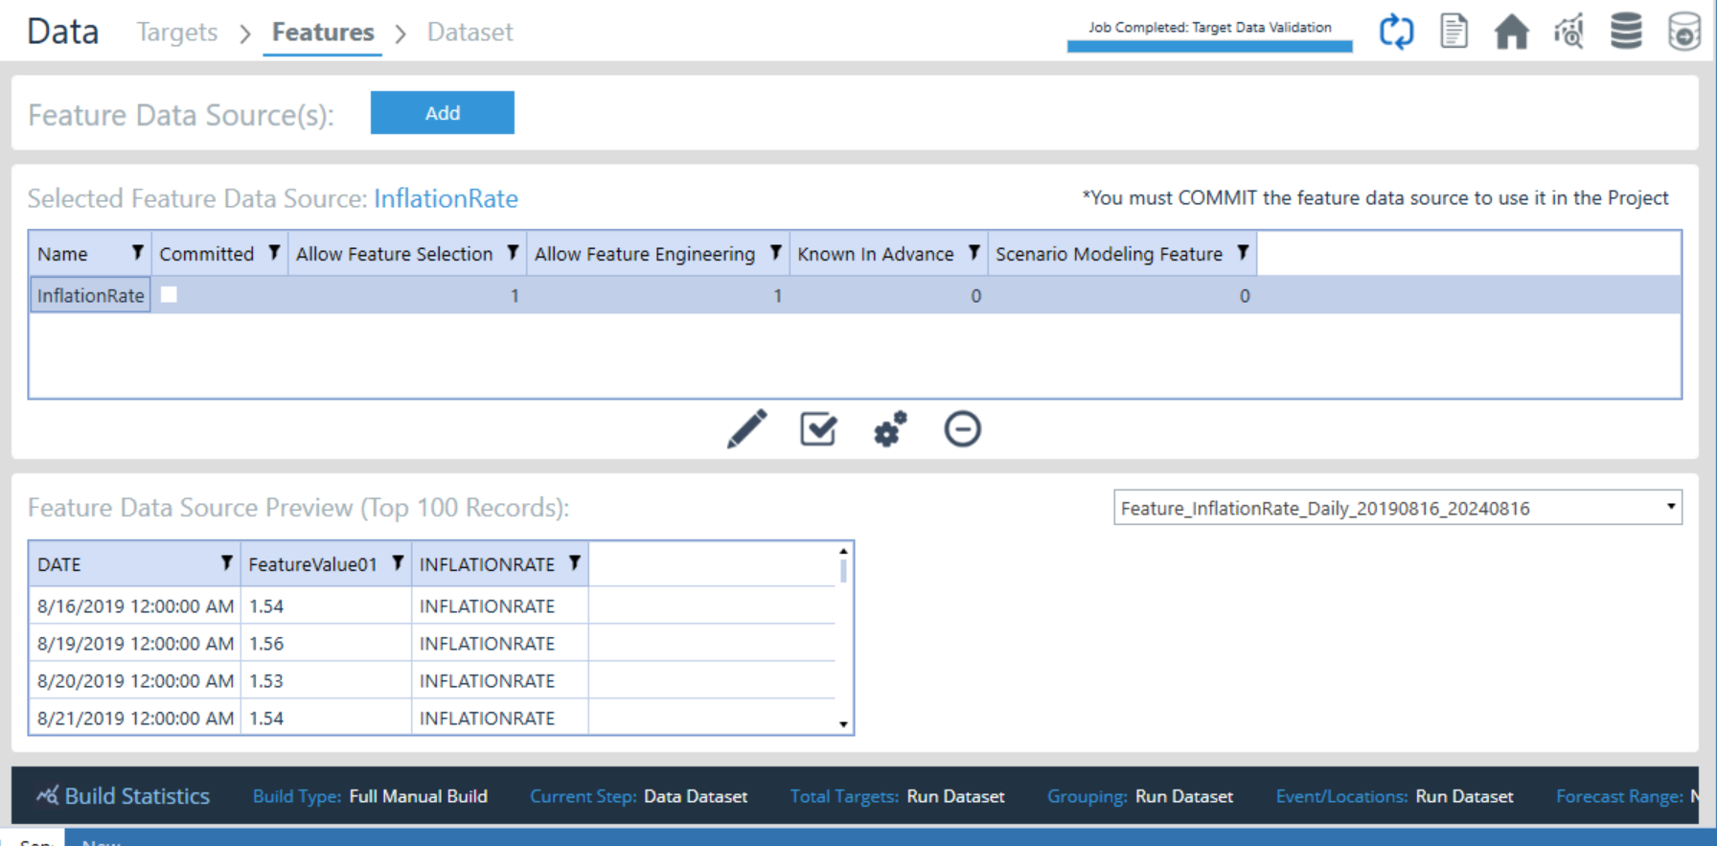Click preview table scrollbar down arrow

click(843, 724)
